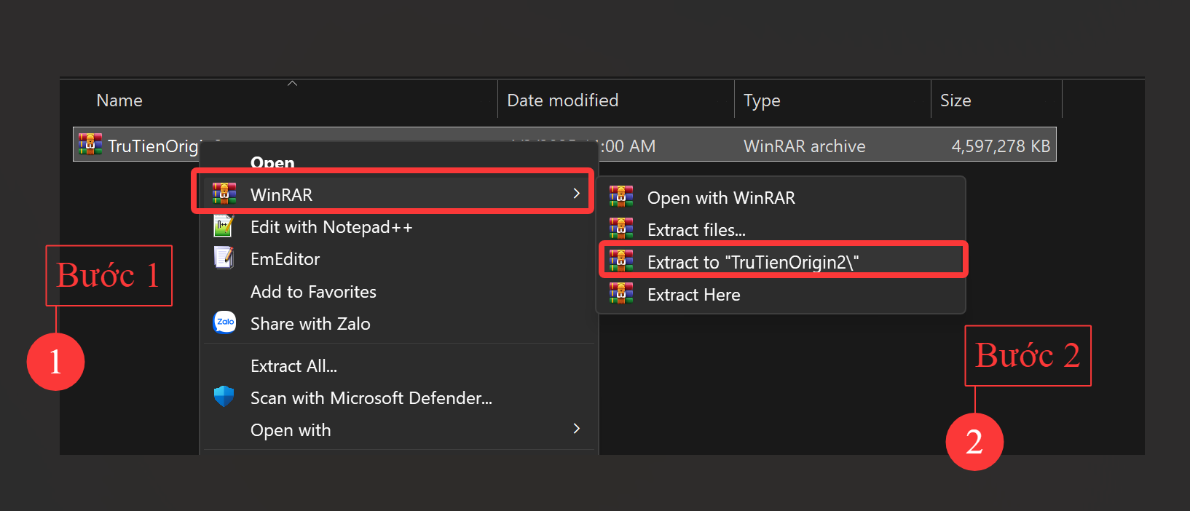Choose Scan with Microsoft Defender...
Viewport: 1190px width, 511px height.
371,398
